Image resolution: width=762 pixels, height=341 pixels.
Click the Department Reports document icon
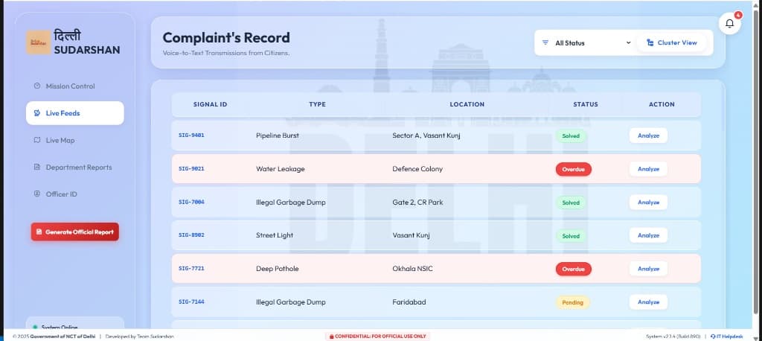[x=37, y=168]
